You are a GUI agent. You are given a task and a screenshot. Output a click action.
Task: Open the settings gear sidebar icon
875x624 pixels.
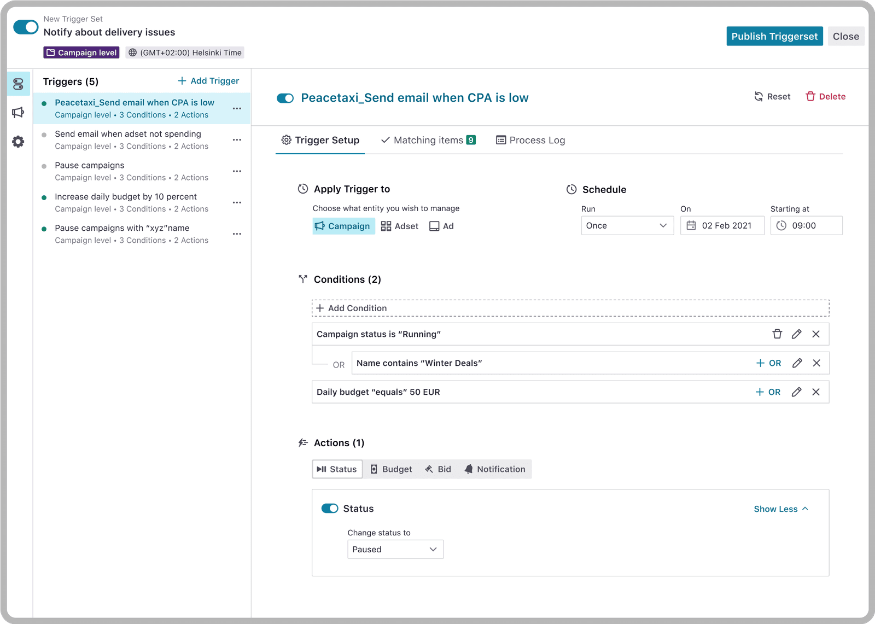(x=18, y=142)
